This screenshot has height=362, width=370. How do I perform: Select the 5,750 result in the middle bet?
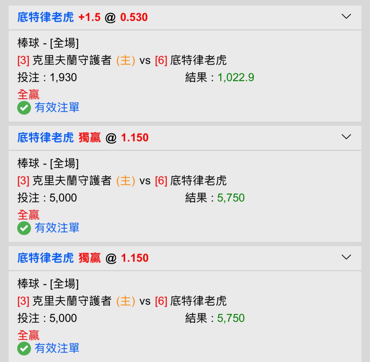[x=231, y=198]
